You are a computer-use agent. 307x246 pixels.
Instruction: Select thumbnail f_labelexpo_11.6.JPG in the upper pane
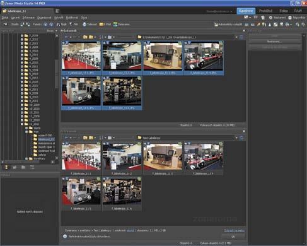pos(122,93)
